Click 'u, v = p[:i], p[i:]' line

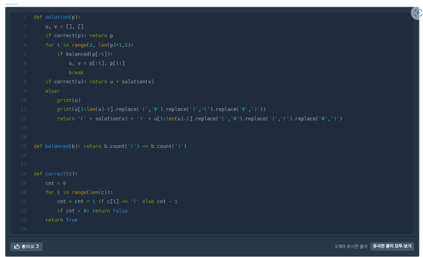click(x=96, y=63)
